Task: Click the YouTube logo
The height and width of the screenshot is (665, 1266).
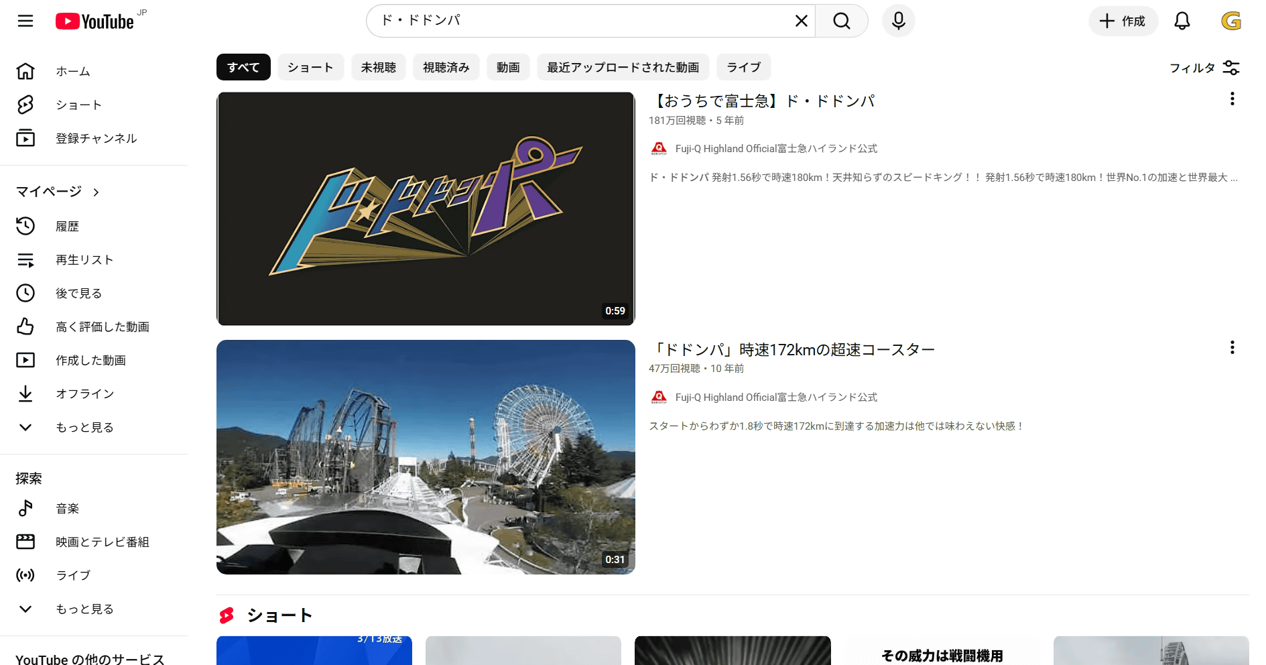Action: pyautogui.click(x=95, y=21)
